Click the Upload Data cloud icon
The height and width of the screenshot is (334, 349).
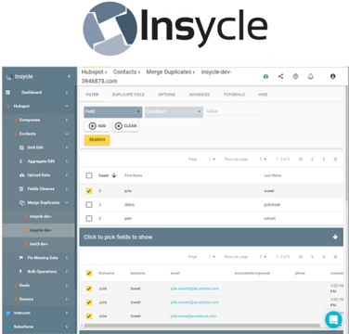pyautogui.click(x=21, y=175)
